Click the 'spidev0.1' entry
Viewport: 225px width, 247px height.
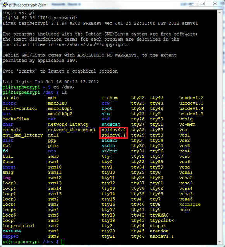click(113, 135)
